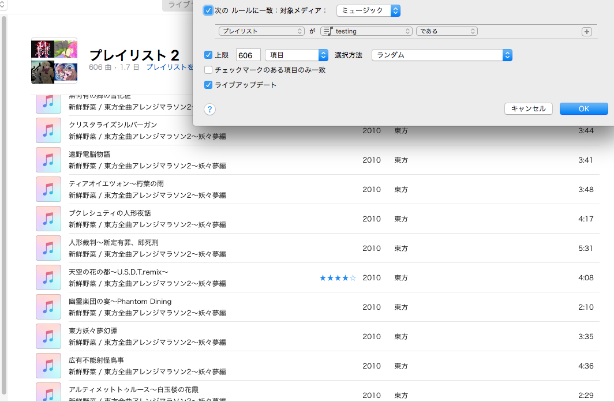The height and width of the screenshot is (402, 614).
Task: Click music icon for 幽霊楽団の宴〜Phantom Dining
Action: 48,307
